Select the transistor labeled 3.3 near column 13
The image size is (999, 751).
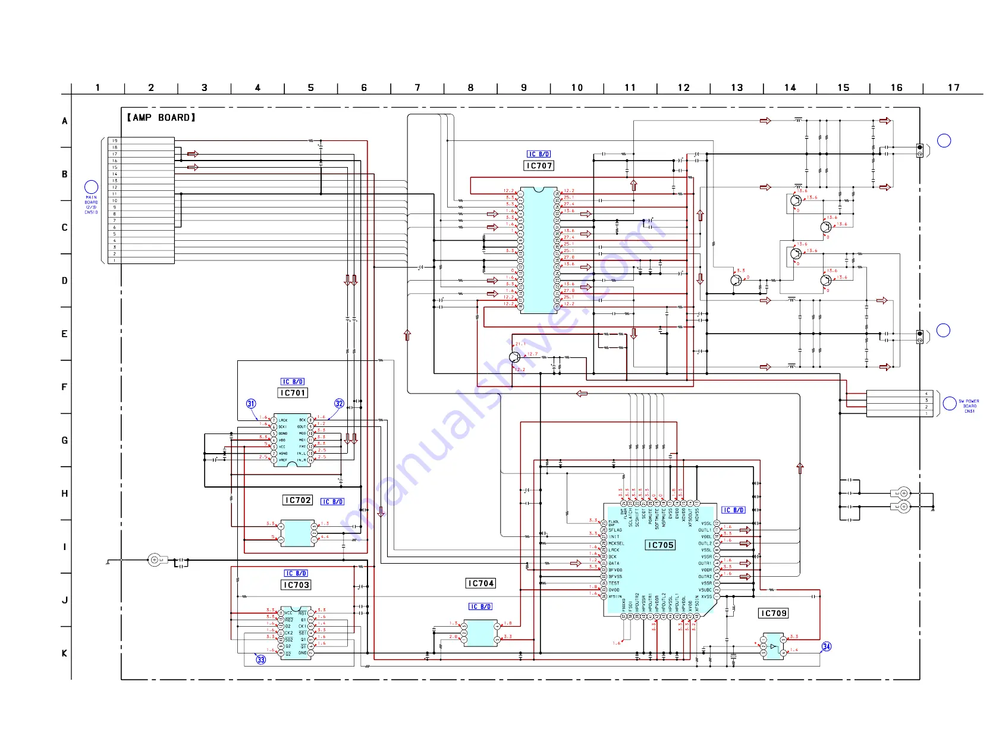[736, 280]
